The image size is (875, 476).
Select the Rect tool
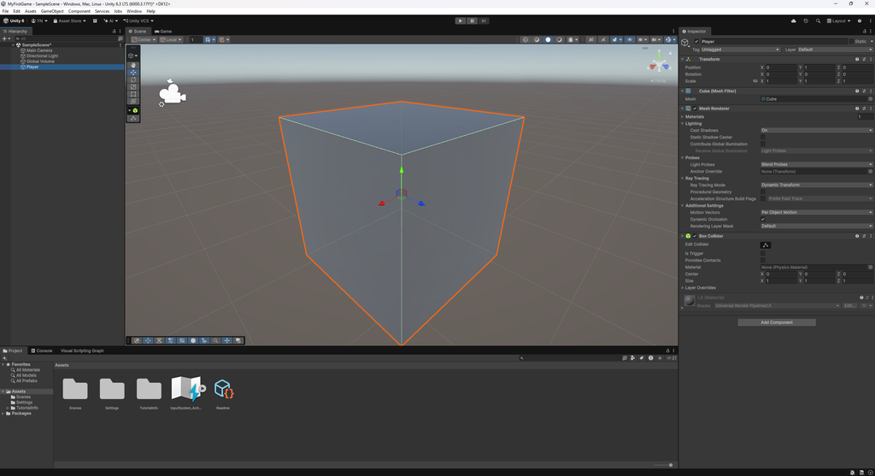tap(133, 94)
